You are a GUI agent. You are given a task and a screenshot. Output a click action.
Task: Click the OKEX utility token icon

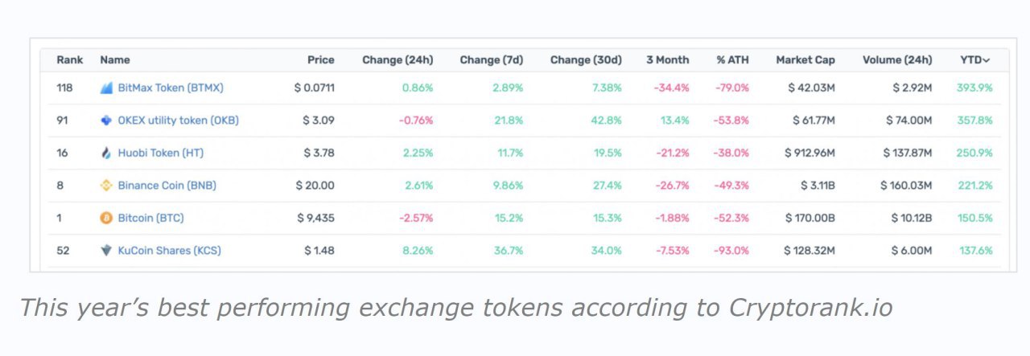106,121
